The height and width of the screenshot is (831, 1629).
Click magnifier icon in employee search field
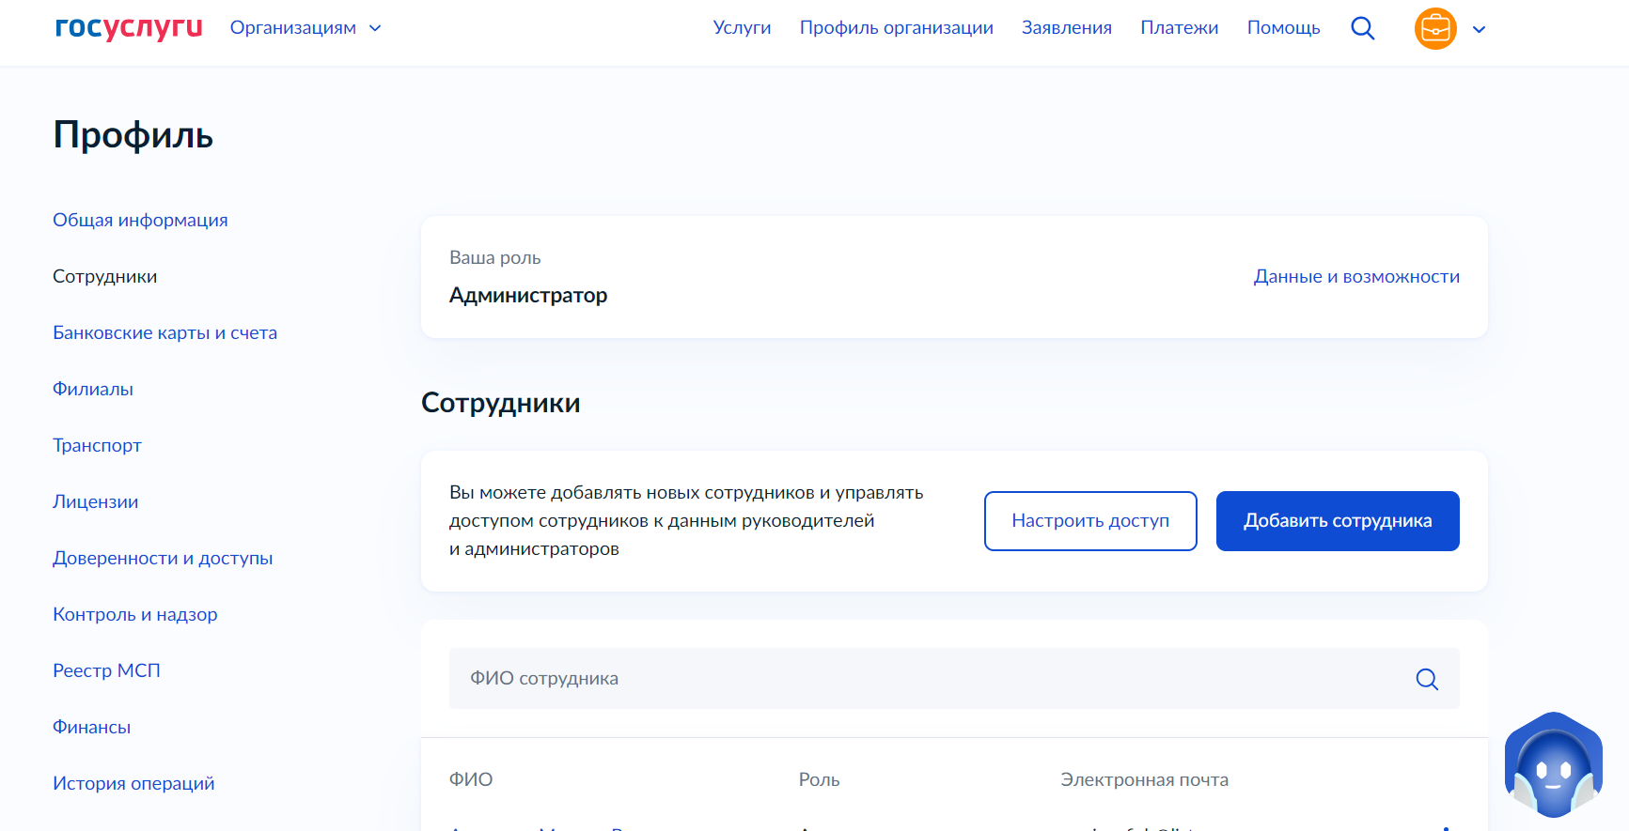click(x=1426, y=679)
